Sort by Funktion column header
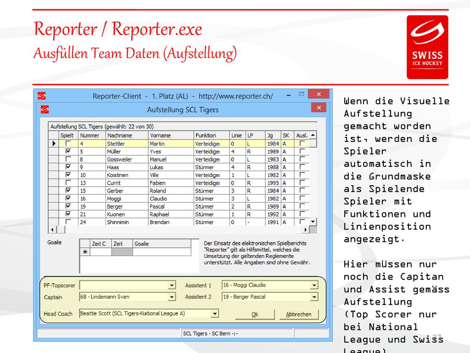Screen dimensions: 470x353 pos(212,136)
